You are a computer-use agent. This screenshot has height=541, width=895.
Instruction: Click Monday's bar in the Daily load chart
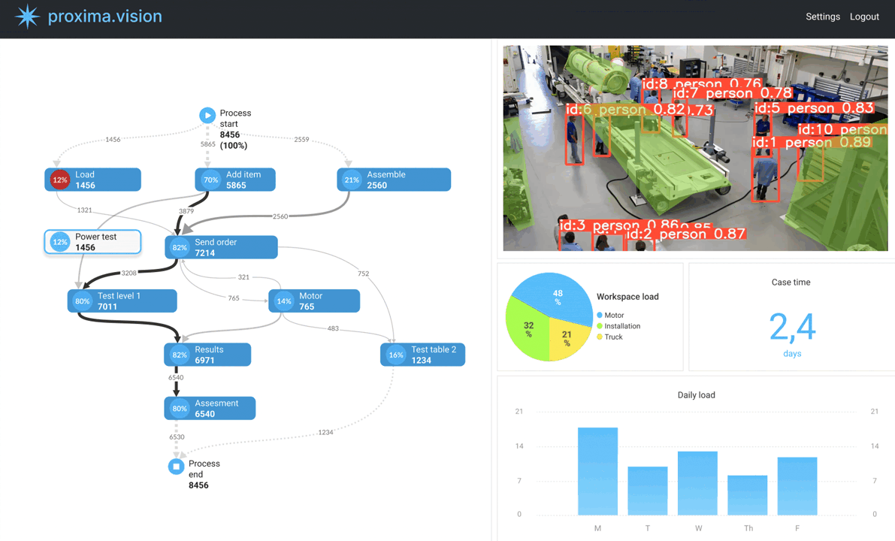597,470
